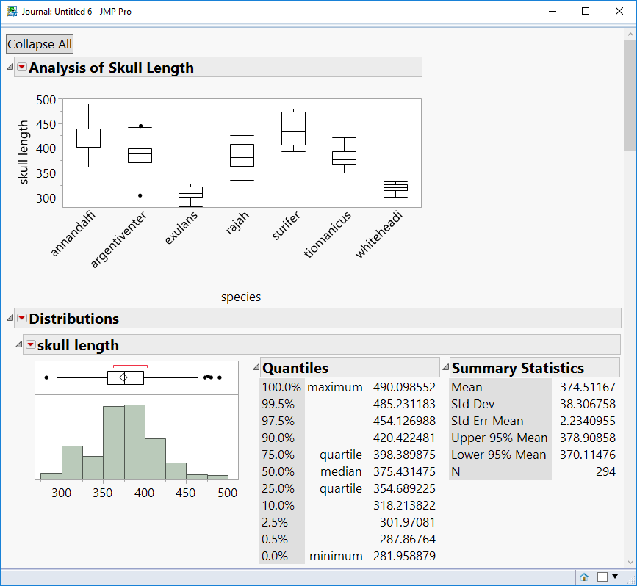This screenshot has width=637, height=586.
Task: Click the JMP journal icon in title bar
Action: (12, 11)
